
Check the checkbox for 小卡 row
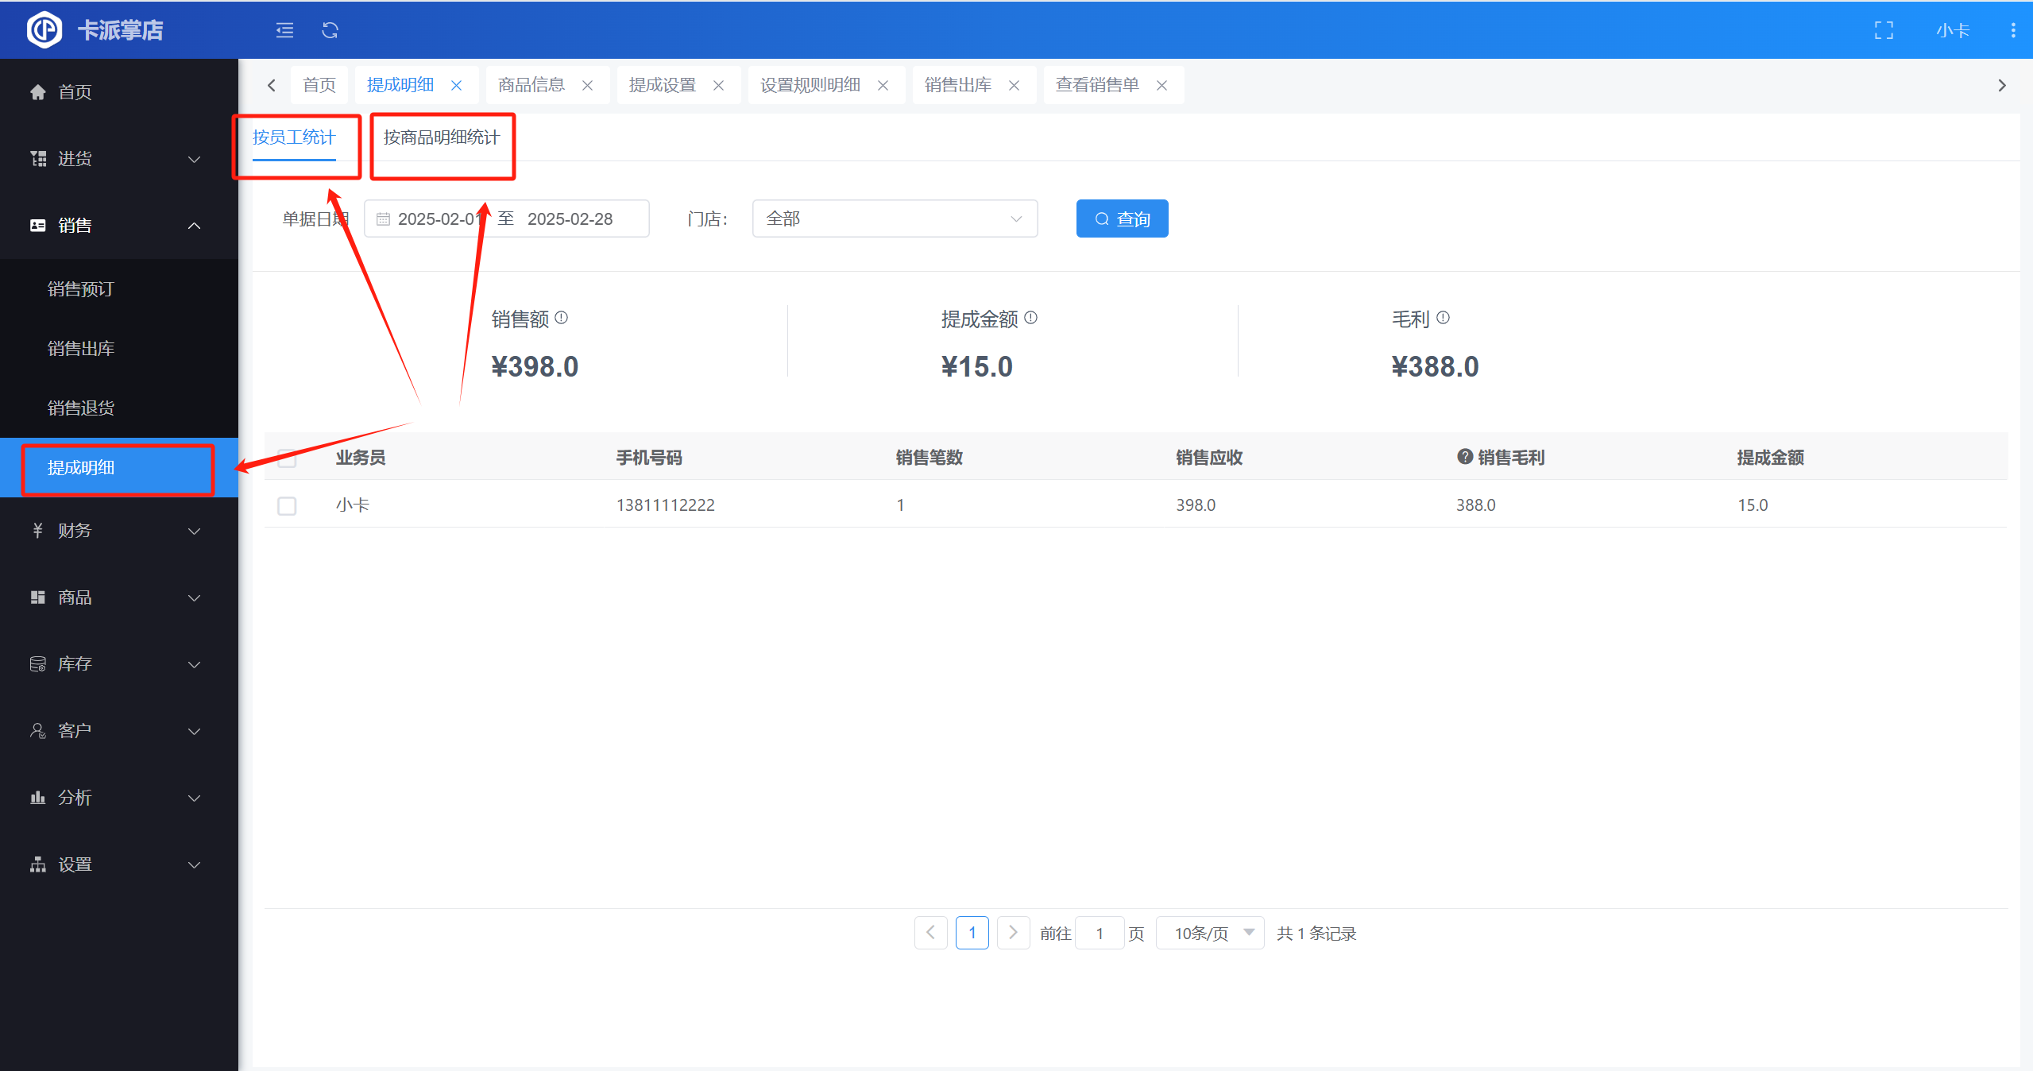287,505
